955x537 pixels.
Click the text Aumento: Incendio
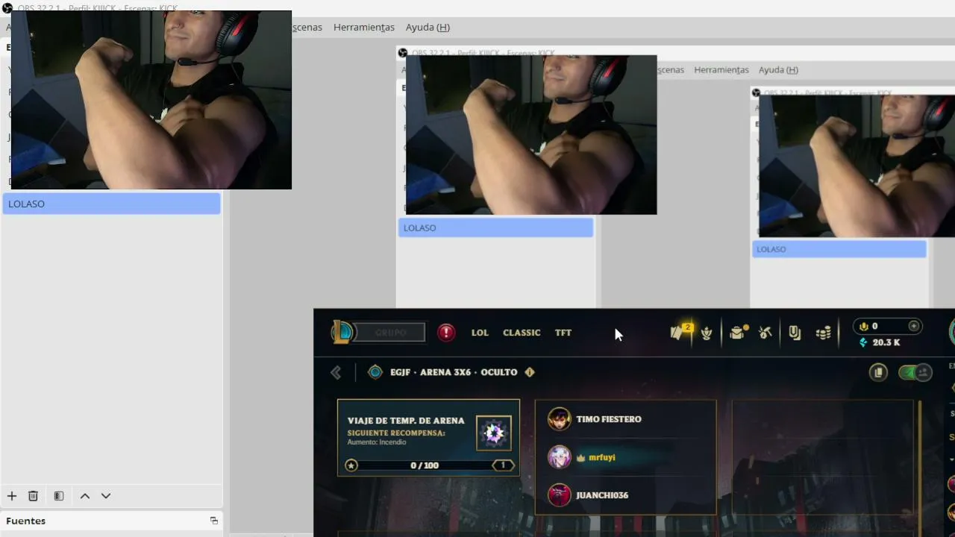pyautogui.click(x=377, y=442)
